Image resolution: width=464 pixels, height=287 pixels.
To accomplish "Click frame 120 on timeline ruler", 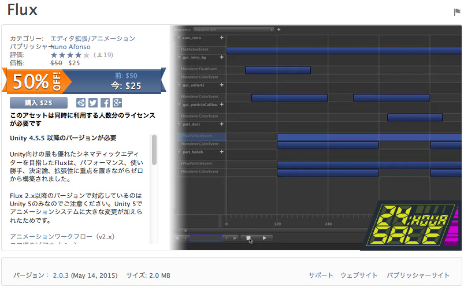I will pyautogui.click(x=277, y=224).
